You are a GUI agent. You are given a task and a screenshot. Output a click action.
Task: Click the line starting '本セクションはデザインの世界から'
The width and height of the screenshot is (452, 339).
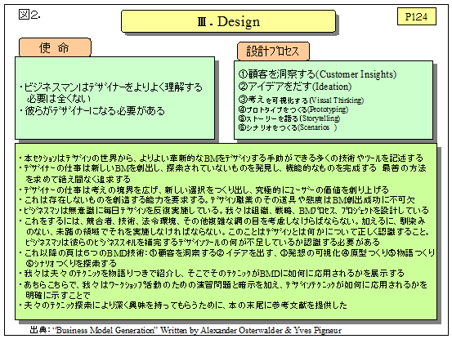tap(222, 158)
